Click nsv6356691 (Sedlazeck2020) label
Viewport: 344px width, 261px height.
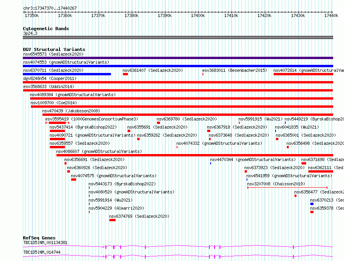pyautogui.click(x=94, y=159)
